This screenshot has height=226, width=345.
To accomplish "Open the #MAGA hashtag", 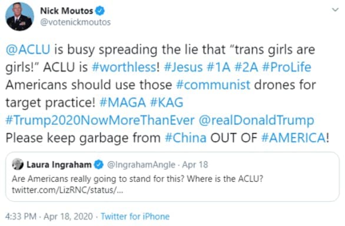I will [122, 102].
